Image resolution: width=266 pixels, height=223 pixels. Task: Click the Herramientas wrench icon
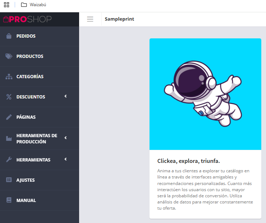tap(9, 160)
